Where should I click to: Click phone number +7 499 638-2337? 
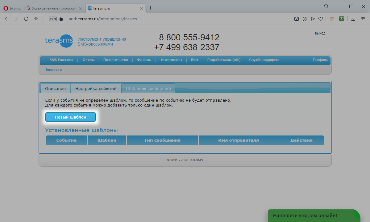187,47
